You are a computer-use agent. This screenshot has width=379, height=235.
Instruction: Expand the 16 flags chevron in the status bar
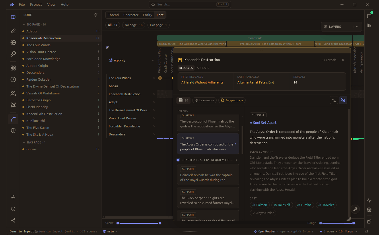[356, 231]
